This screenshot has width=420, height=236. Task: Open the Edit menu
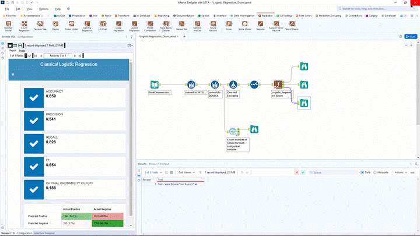(x=17, y=9)
